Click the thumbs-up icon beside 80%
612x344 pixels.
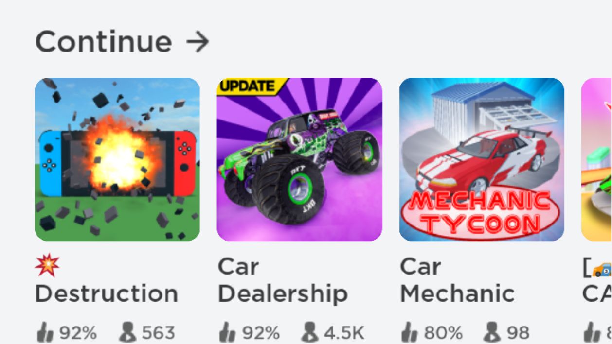tap(410, 333)
